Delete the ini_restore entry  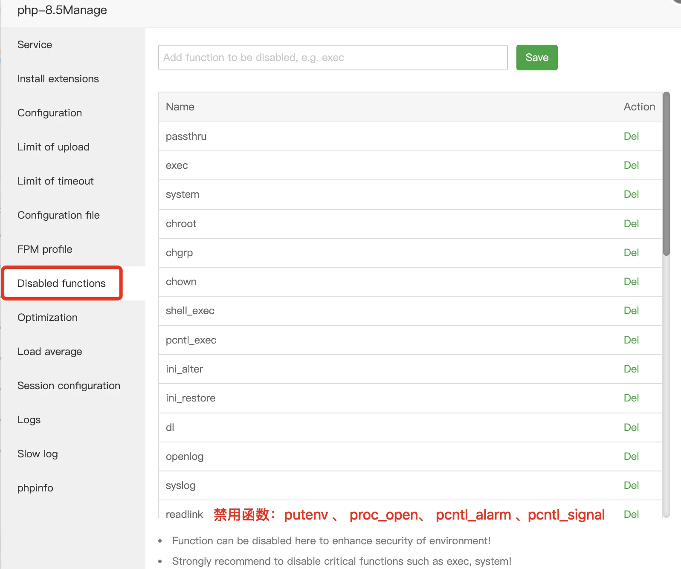tap(631, 398)
